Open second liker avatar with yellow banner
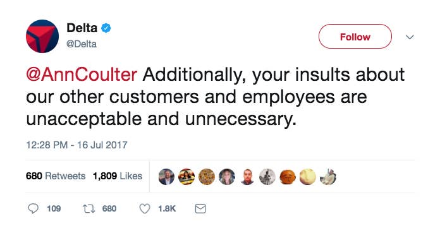 pyautogui.click(x=186, y=177)
